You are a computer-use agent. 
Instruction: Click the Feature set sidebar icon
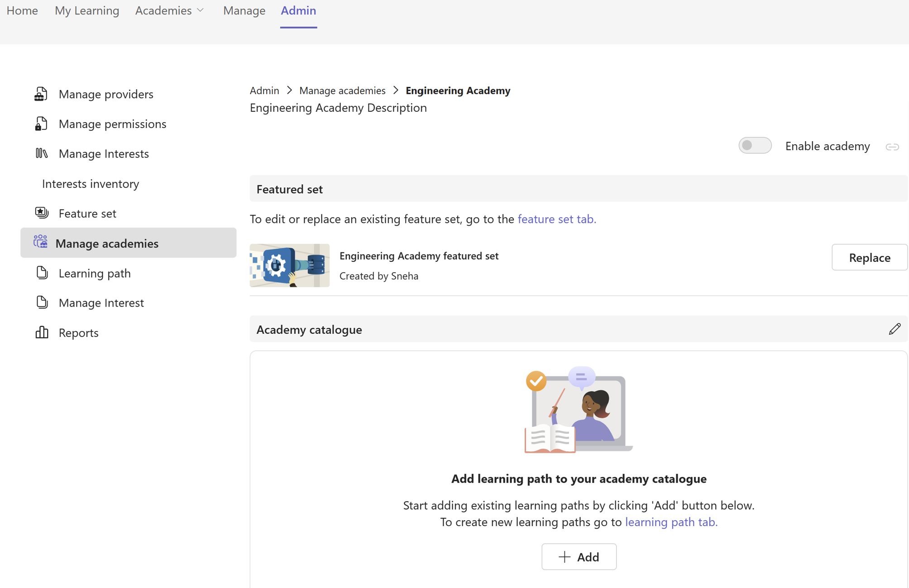pos(41,213)
